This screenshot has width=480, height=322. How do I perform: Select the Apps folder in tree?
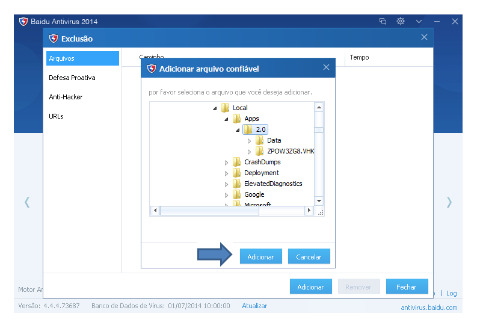(251, 119)
